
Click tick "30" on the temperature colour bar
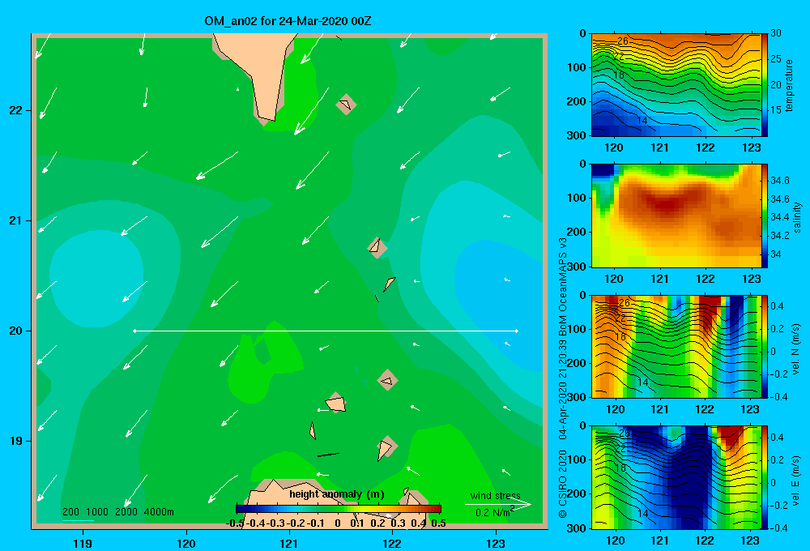pyautogui.click(x=776, y=33)
